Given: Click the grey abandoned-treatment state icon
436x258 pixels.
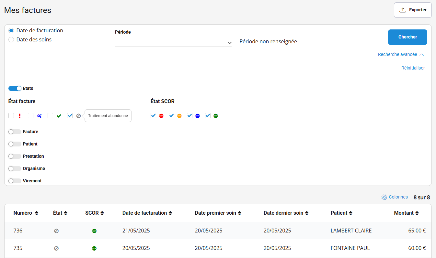Looking at the screenshot, I should coord(78,116).
